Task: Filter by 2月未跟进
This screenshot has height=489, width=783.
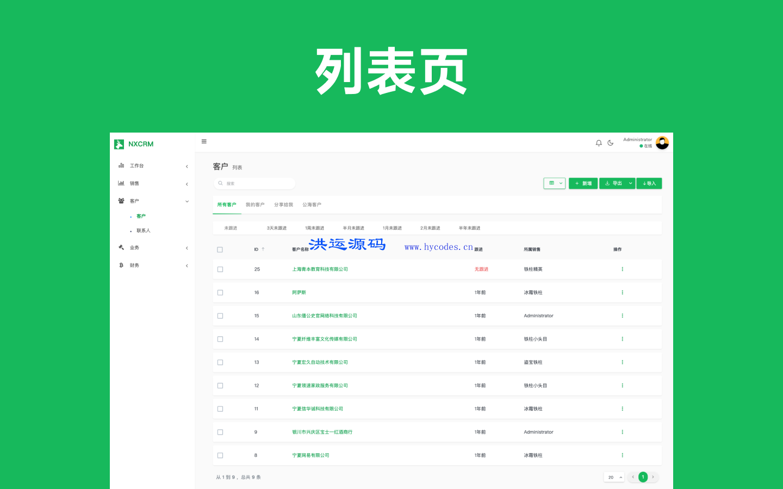Action: pos(430,228)
